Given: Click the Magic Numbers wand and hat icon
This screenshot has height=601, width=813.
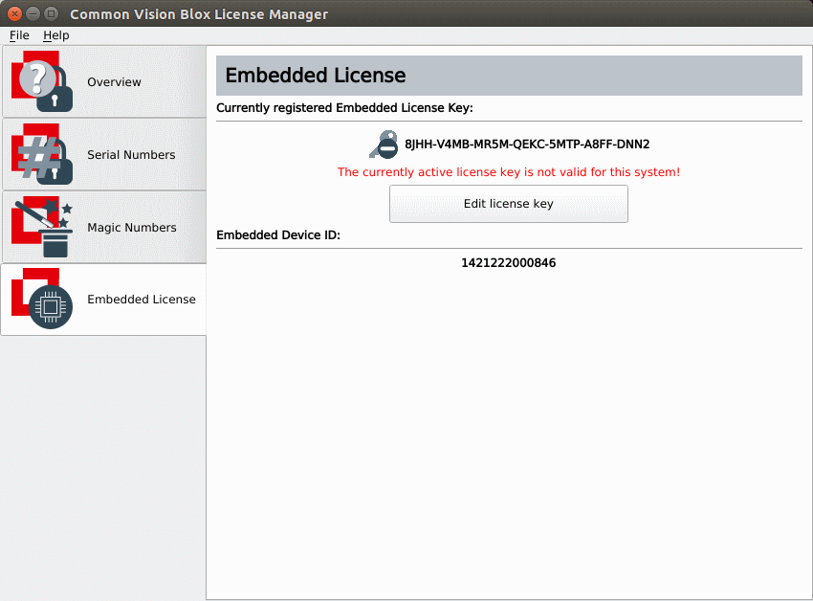Looking at the screenshot, I should click(x=43, y=228).
